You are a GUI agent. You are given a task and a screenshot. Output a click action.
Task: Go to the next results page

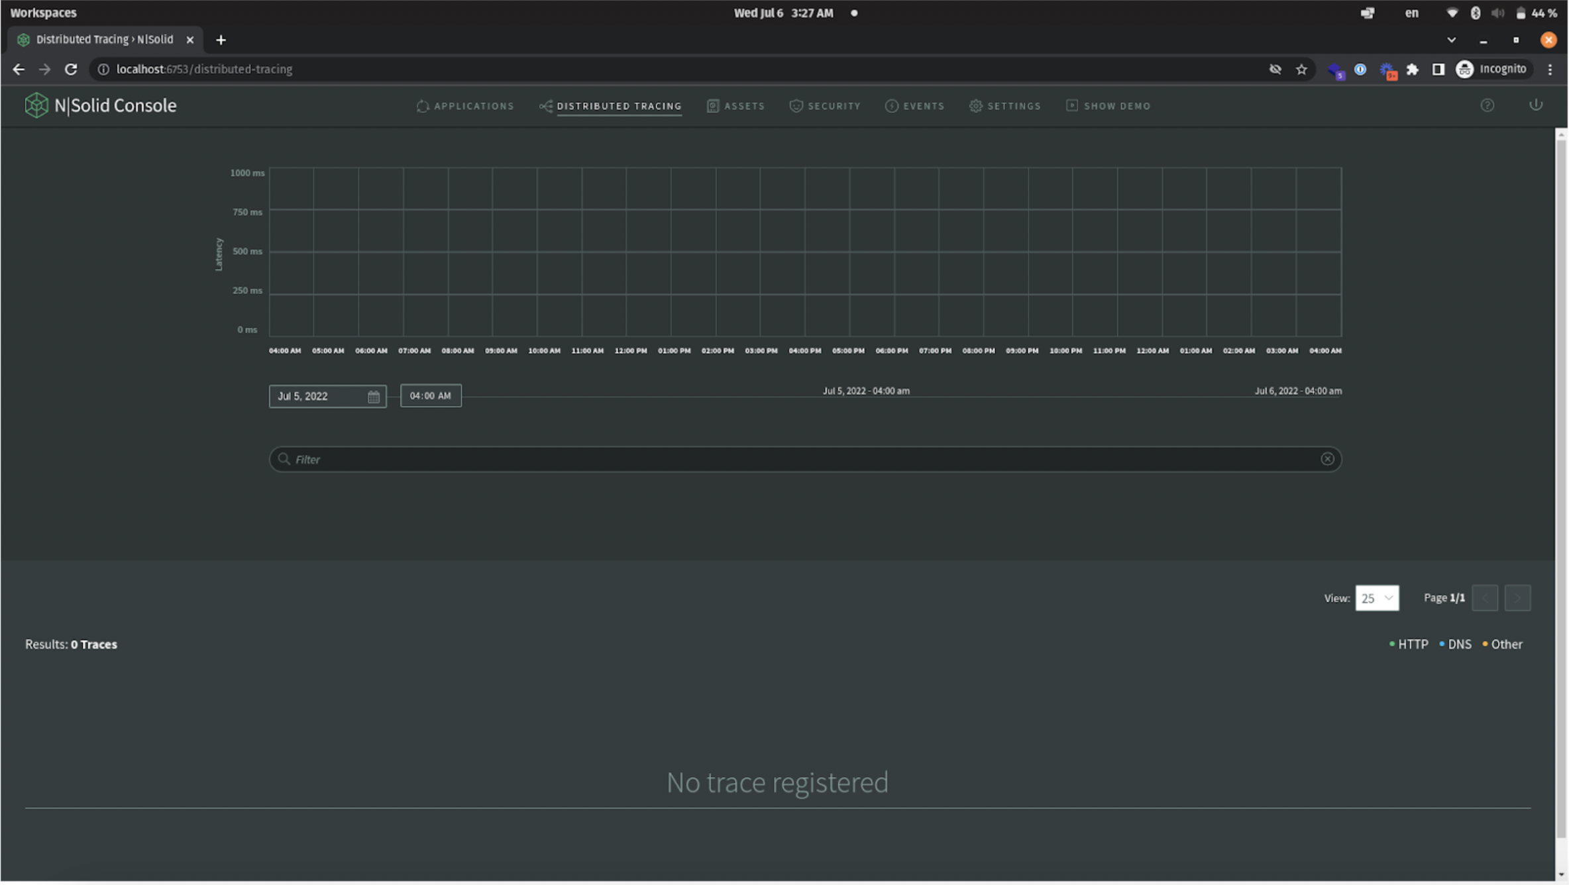tap(1517, 598)
